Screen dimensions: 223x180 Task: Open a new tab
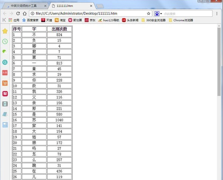click(100, 6)
